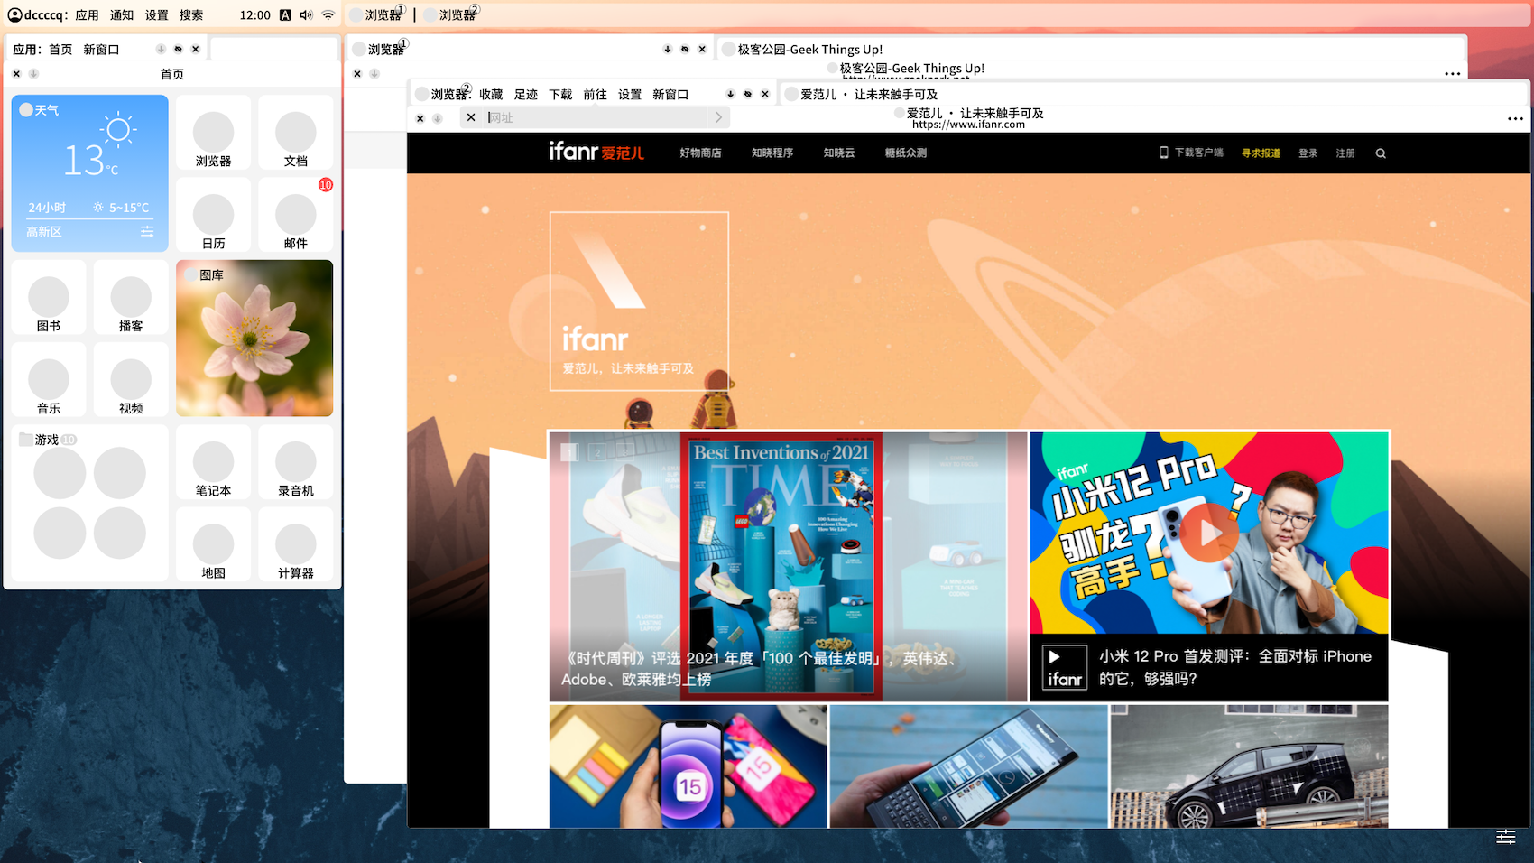Click the go arrow in address bar
The image size is (1534, 863).
[x=718, y=117]
